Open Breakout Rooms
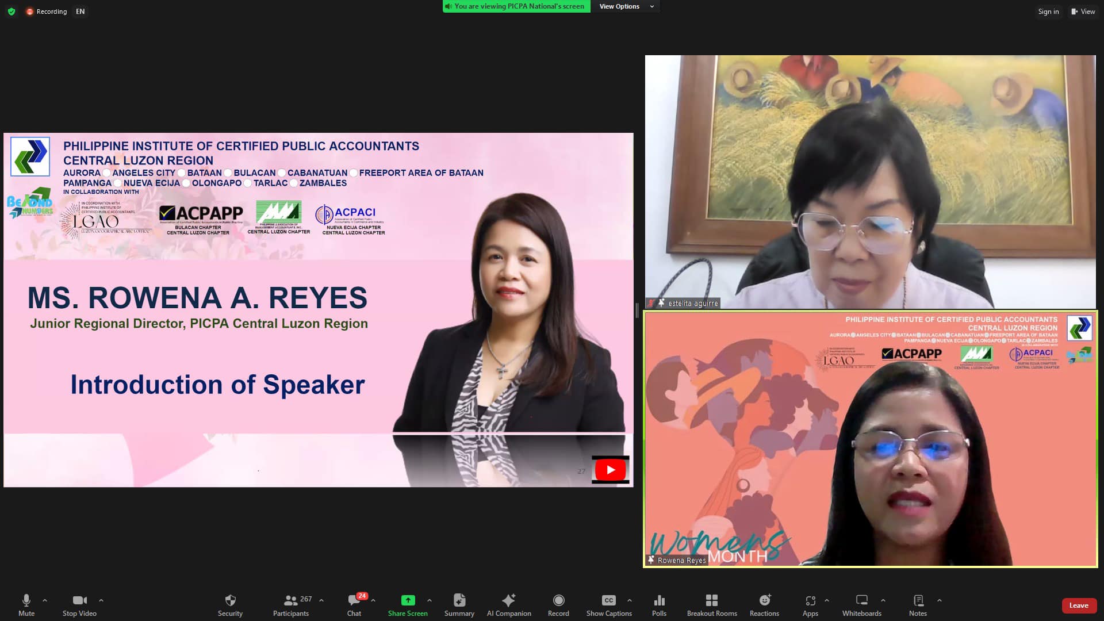The image size is (1104, 621). pyautogui.click(x=712, y=605)
